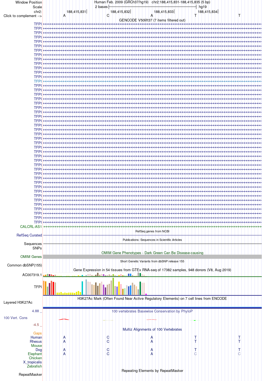This screenshot has width=262, height=381.
Task: Click the '2 bases' scale bar label
Action: tap(101, 7)
